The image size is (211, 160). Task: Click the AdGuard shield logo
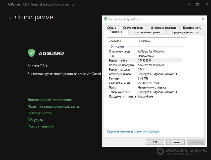coord(31,53)
